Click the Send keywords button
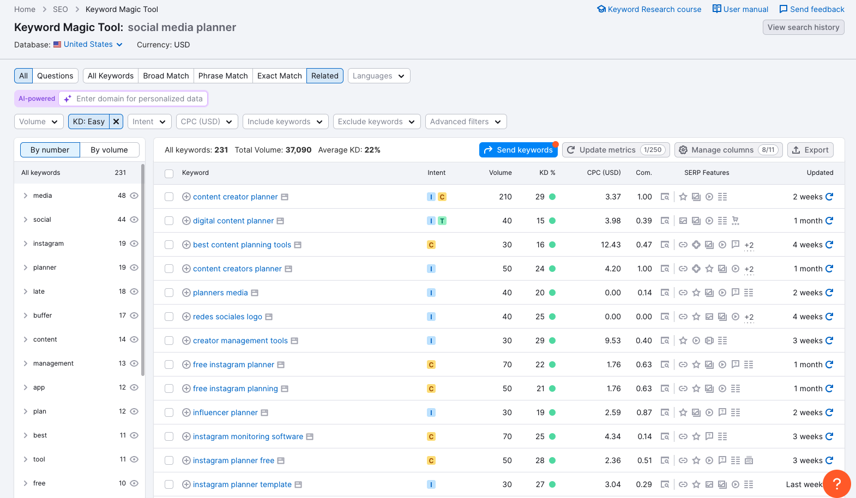Viewport: 856px width, 498px height. point(519,150)
